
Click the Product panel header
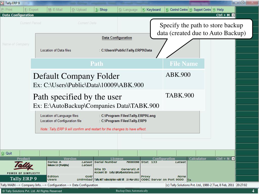23,159
